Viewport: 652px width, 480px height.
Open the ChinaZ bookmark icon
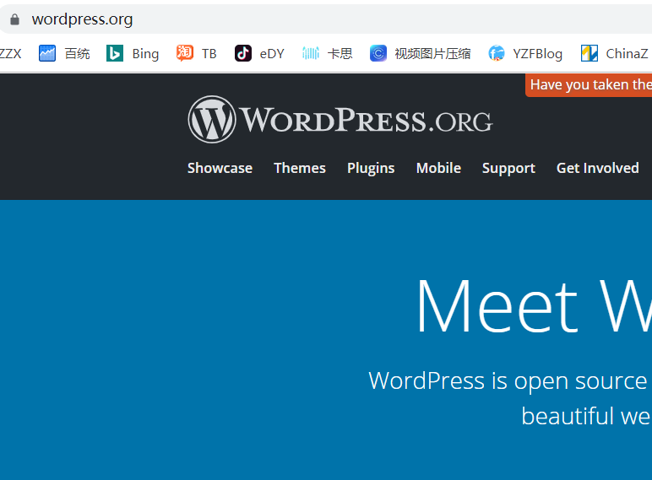(590, 53)
